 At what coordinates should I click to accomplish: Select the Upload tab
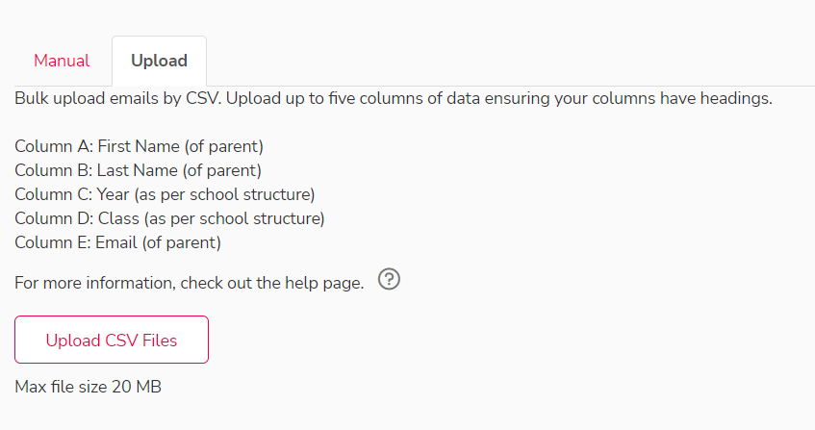159,61
